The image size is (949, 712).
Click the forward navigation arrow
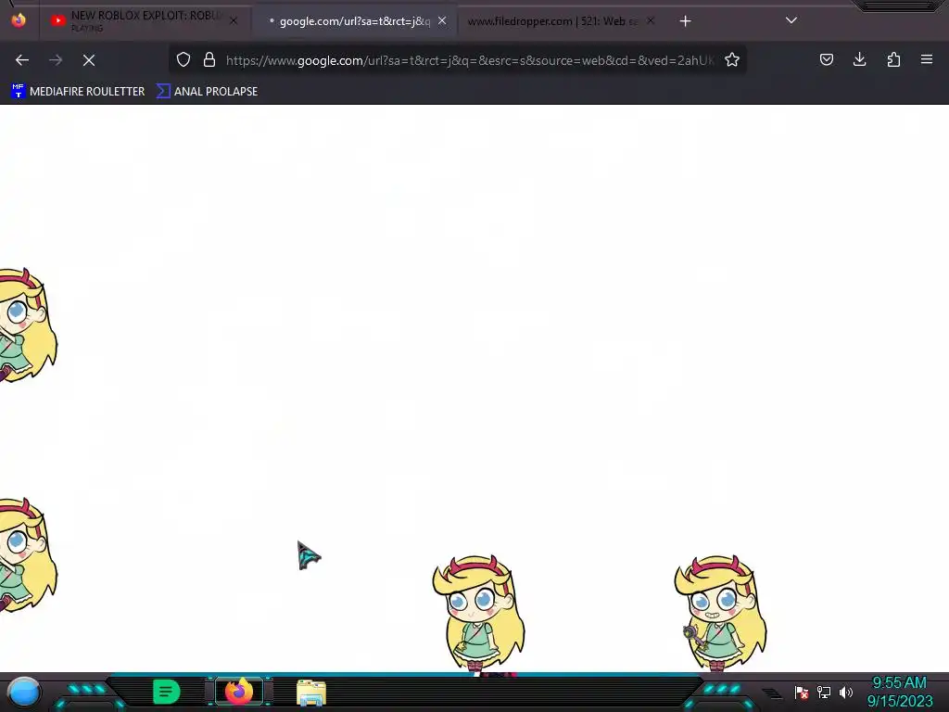pos(56,60)
